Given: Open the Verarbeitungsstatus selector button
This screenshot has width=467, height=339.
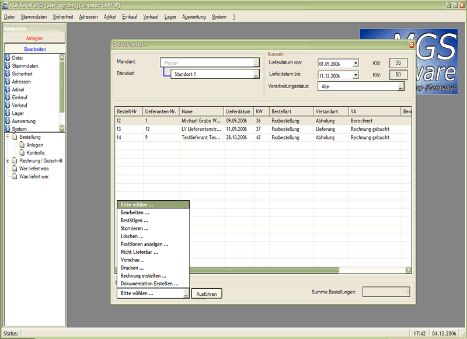Looking at the screenshot, I should 401,86.
